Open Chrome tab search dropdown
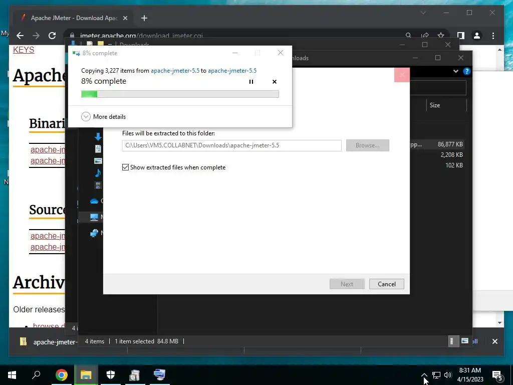 pos(423,13)
